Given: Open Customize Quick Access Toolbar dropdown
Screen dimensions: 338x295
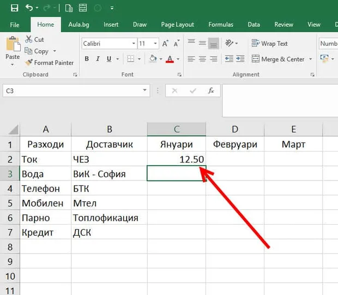Looking at the screenshot, I should (x=112, y=8).
